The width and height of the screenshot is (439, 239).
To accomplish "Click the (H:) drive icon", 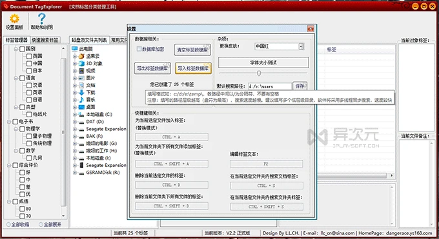I will pyautogui.click(x=81, y=151).
